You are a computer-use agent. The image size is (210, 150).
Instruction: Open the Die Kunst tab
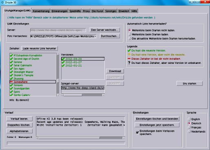pyautogui.click(x=97, y=11)
